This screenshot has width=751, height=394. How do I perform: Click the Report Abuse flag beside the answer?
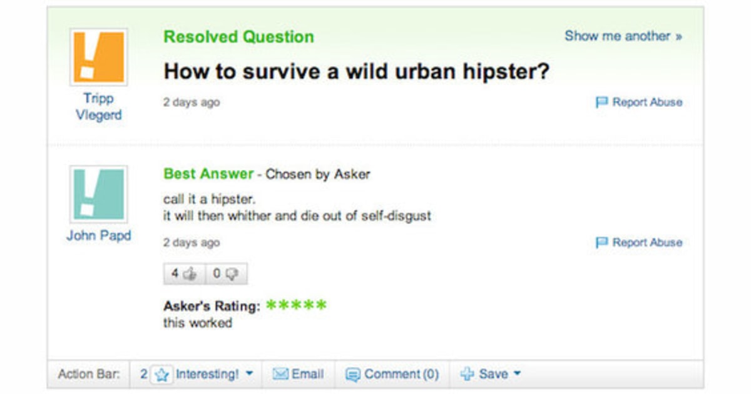tap(603, 242)
